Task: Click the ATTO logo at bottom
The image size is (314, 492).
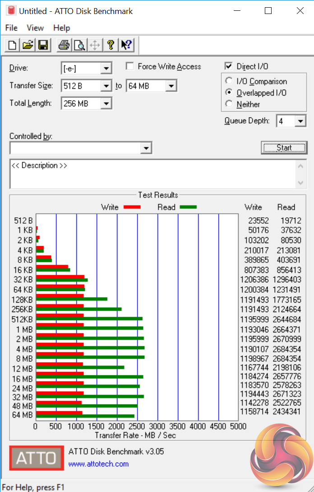Action: [x=37, y=458]
